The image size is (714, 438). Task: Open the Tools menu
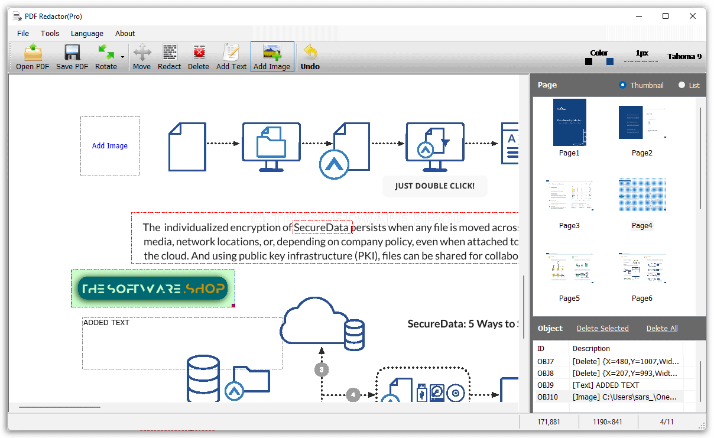pyautogui.click(x=50, y=34)
